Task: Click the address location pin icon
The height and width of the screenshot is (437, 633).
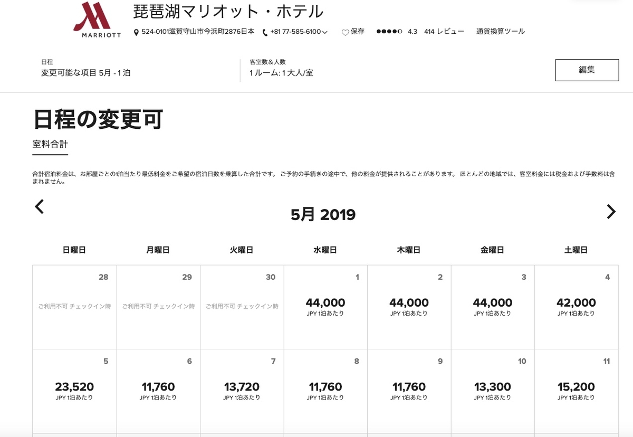Action: click(137, 32)
